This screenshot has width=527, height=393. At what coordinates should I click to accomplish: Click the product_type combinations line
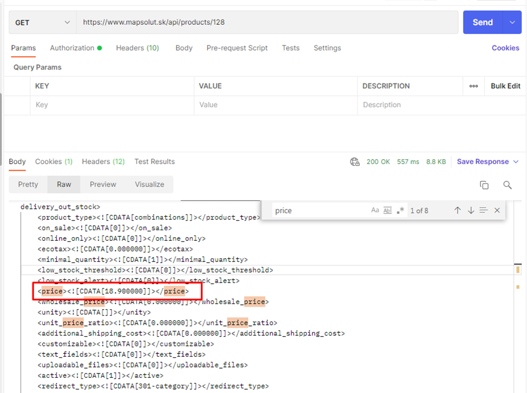click(149, 218)
